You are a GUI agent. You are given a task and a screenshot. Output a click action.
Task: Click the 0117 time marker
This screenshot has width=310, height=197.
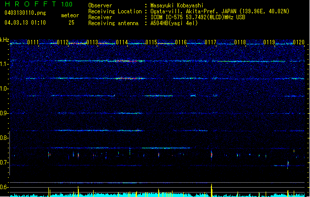[x=210, y=42]
